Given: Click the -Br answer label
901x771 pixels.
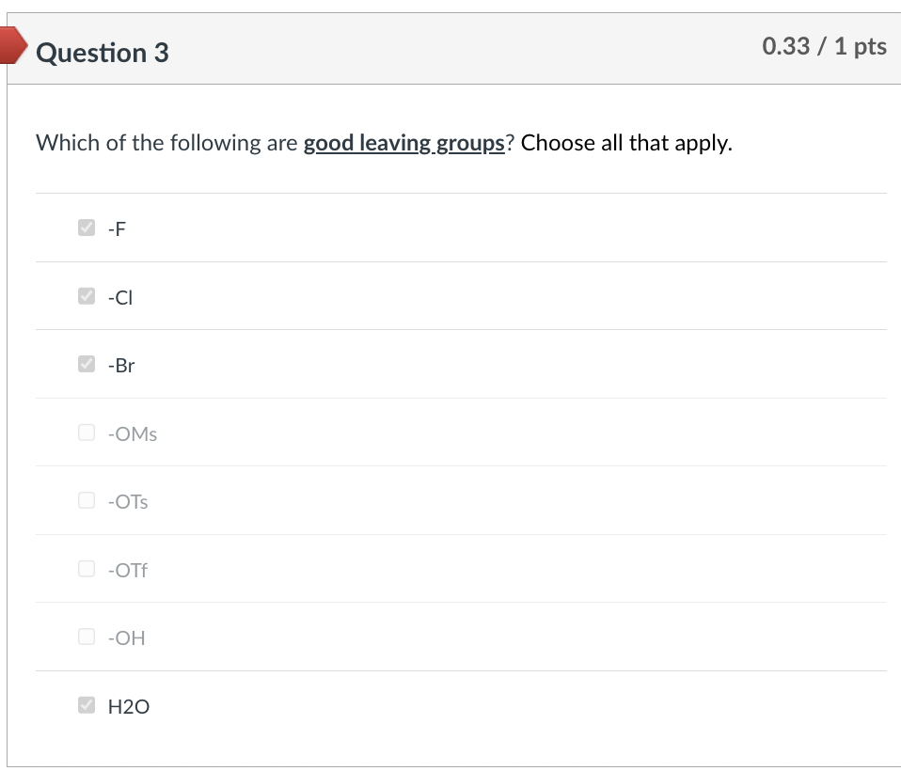Looking at the screenshot, I should [121, 366].
